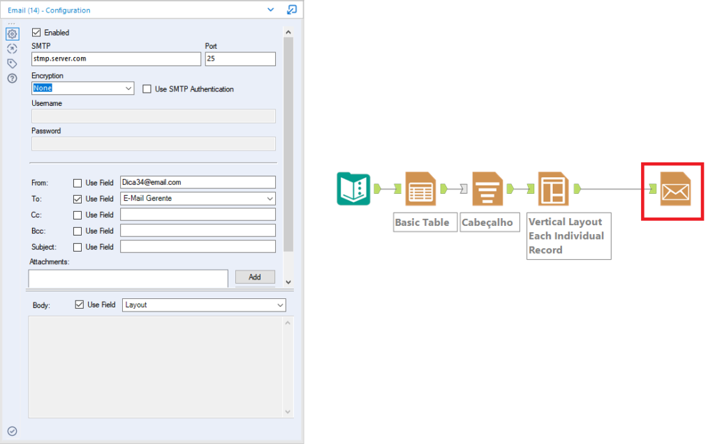715x444 pixels.
Task: Open the Body field dropdown Layout
Action: tap(204, 305)
